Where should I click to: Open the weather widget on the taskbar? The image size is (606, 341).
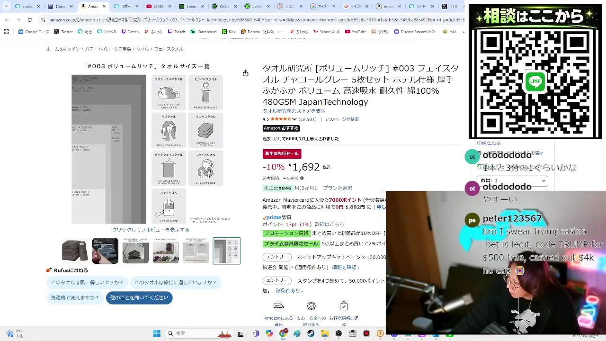14,333
